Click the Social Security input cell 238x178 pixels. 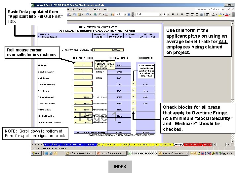click(83, 83)
